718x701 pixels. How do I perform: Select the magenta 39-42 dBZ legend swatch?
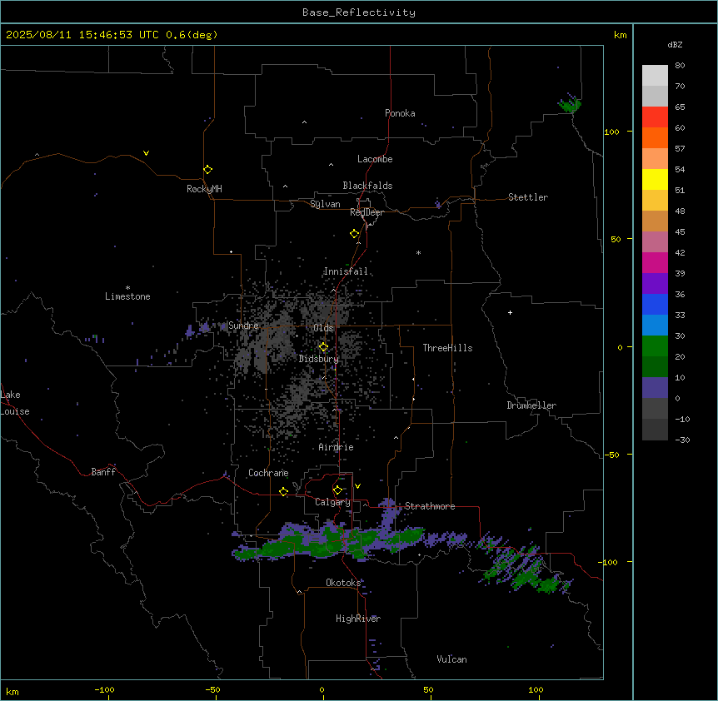(655, 262)
